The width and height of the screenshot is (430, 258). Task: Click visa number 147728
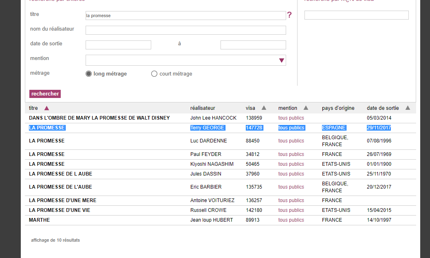(254, 128)
